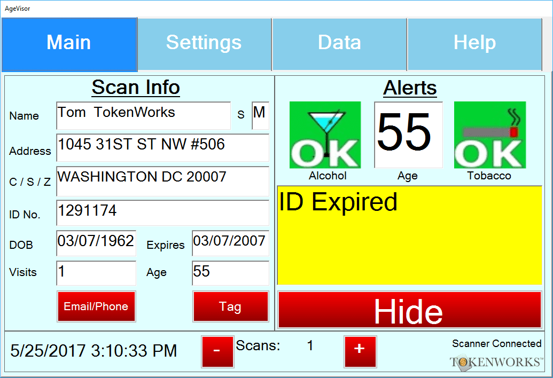Click the ID No. field 1291174

[x=162, y=213]
